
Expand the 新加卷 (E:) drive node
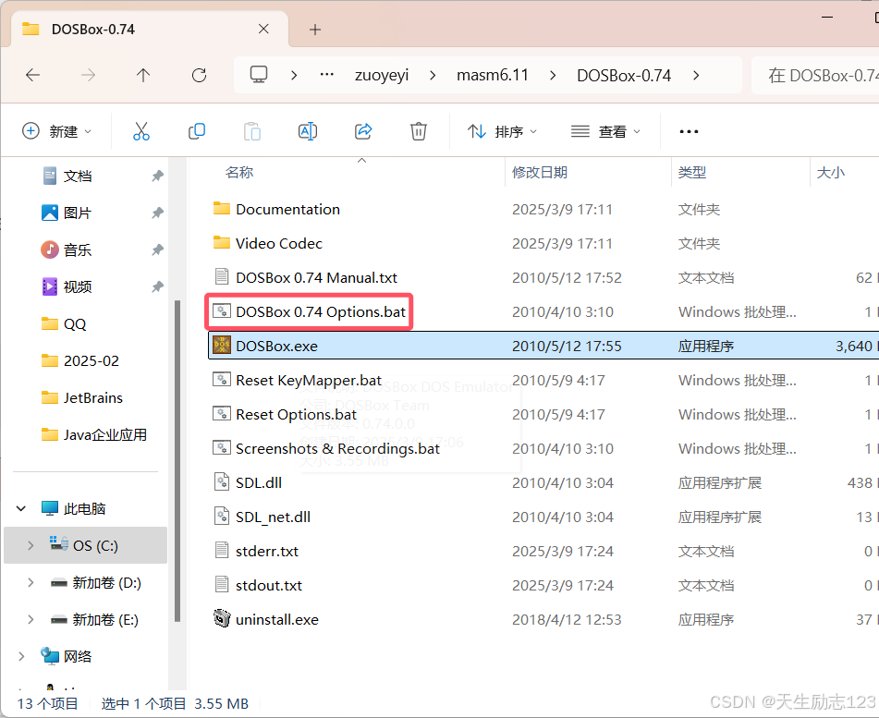coord(31,619)
